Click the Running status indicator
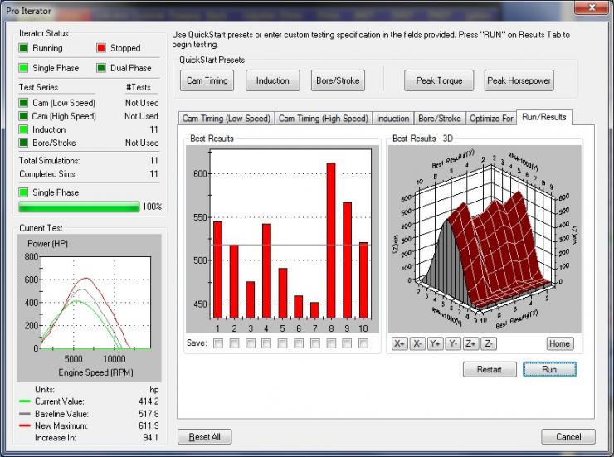This screenshot has width=614, height=457. pyautogui.click(x=23, y=48)
